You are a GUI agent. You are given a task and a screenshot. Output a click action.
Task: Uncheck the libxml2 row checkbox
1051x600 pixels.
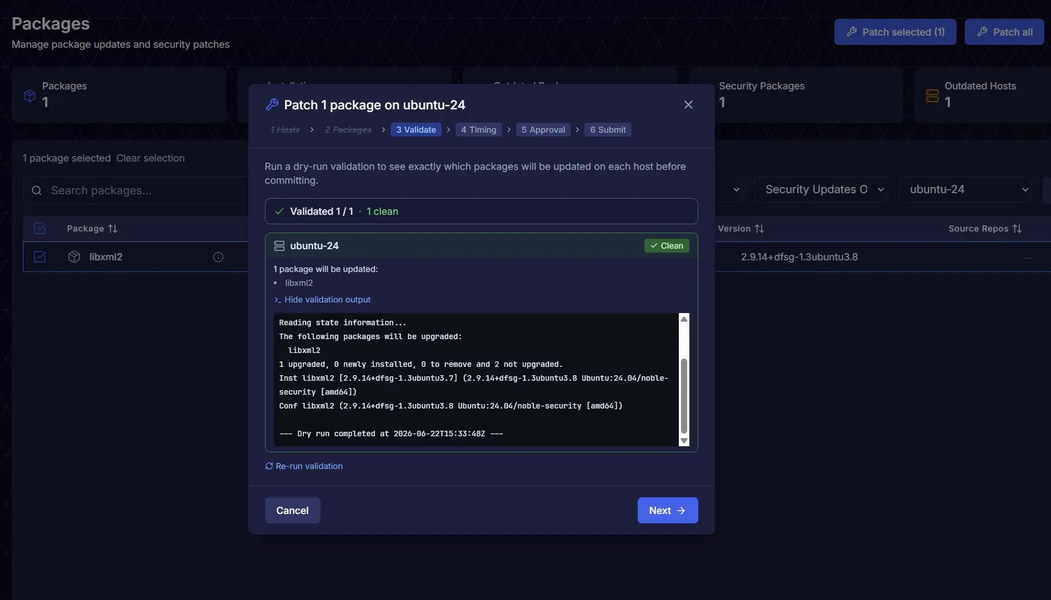(40, 257)
